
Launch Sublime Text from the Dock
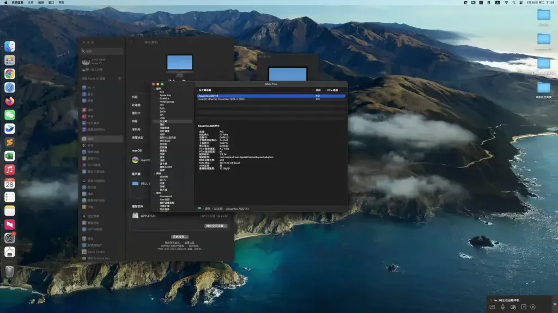10,142
